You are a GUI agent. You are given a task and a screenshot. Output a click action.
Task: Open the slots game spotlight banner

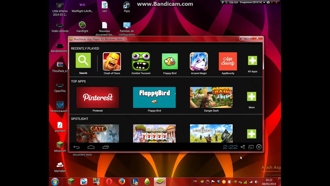pos(154,133)
